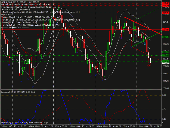Click 'Targets: 225.31 (133p.)' line

[x=31, y=25]
